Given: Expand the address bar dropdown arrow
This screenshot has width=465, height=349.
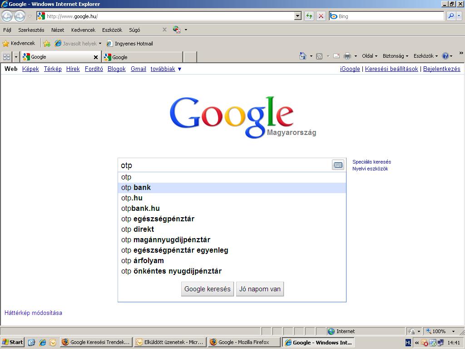Looking at the screenshot, I should coord(298,16).
